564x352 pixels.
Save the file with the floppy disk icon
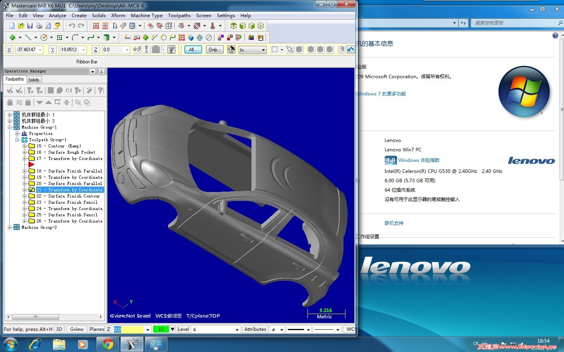[x=30, y=26]
